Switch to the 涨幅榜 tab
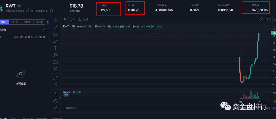 [x=27, y=22]
